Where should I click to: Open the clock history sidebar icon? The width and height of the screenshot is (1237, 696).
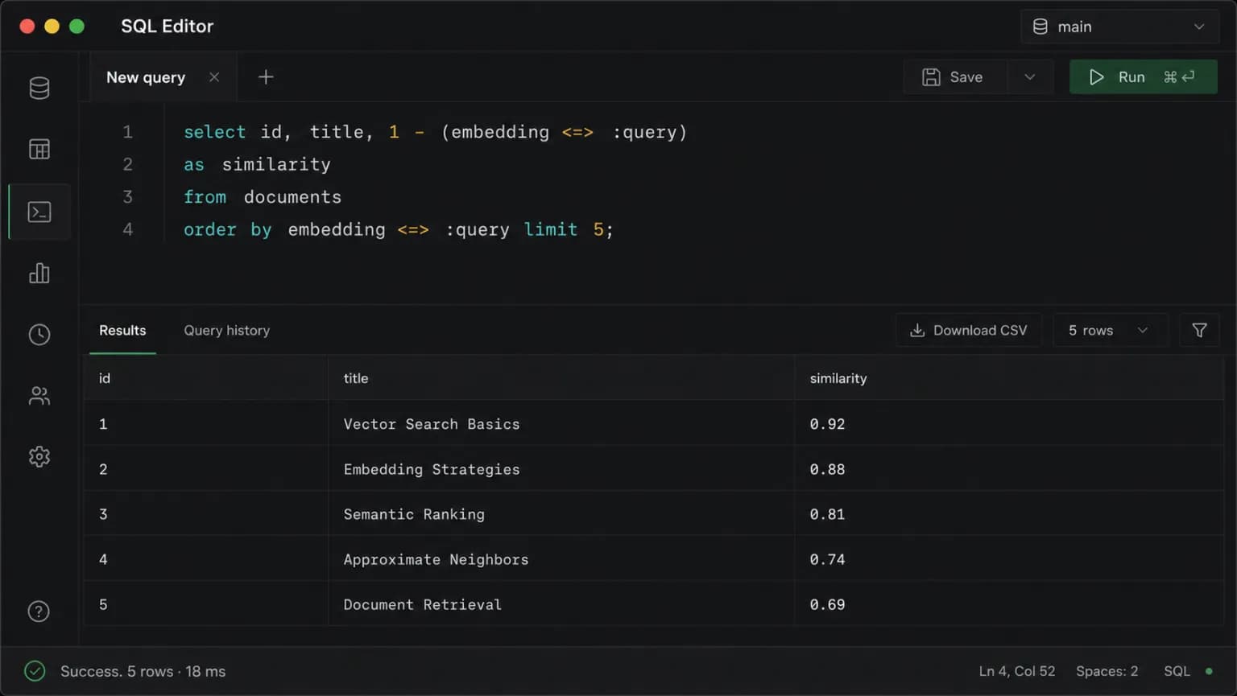click(x=39, y=335)
